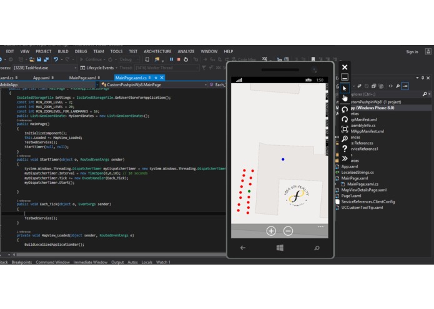
Task: Click Sign in link
Action: tap(412, 52)
